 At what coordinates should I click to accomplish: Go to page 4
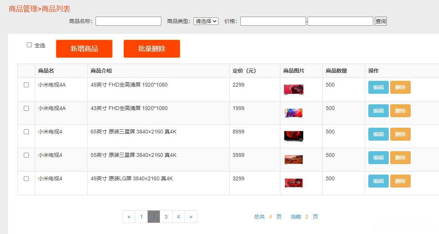point(178,217)
